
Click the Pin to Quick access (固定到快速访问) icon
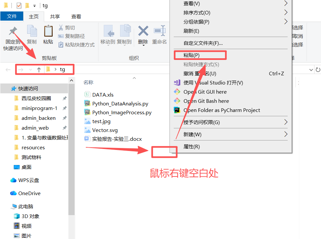click(13, 31)
